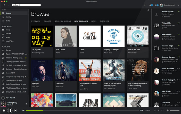Image resolution: width=181 pixels, height=114 pixels.
Task: Click the now playing Talking Body cover
Action: pos(3,104)
